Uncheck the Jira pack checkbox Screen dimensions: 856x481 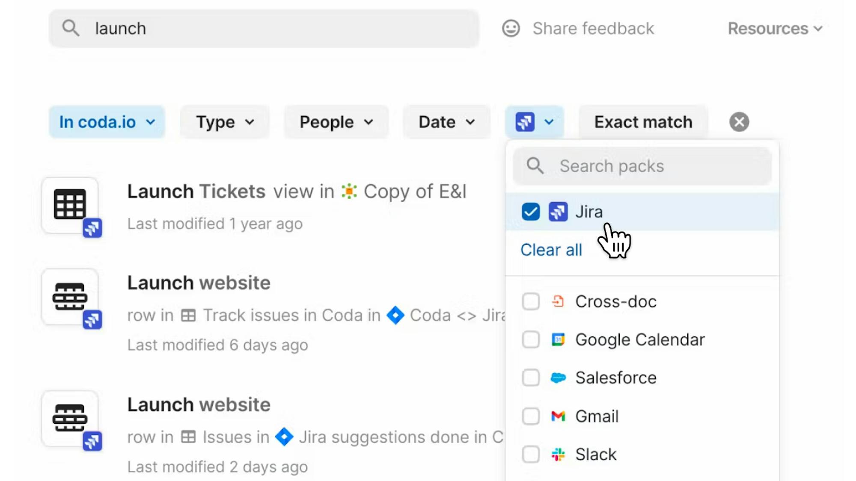tap(531, 212)
